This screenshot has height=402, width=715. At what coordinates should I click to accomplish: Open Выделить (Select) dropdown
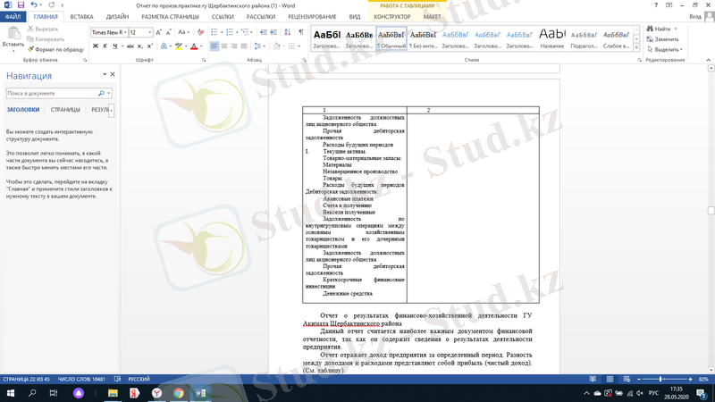[x=665, y=49]
